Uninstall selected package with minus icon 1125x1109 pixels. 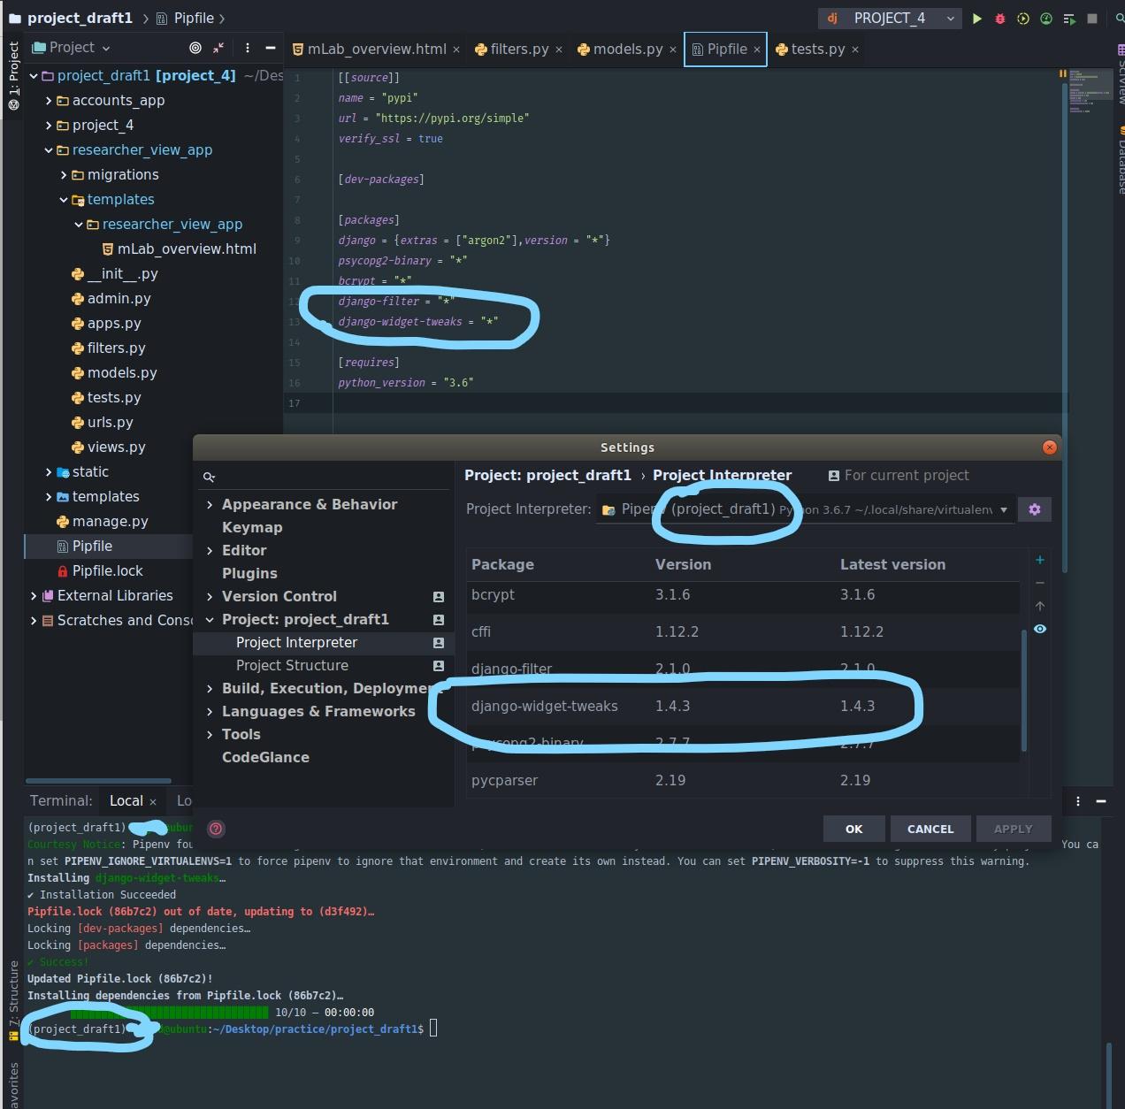click(1039, 582)
